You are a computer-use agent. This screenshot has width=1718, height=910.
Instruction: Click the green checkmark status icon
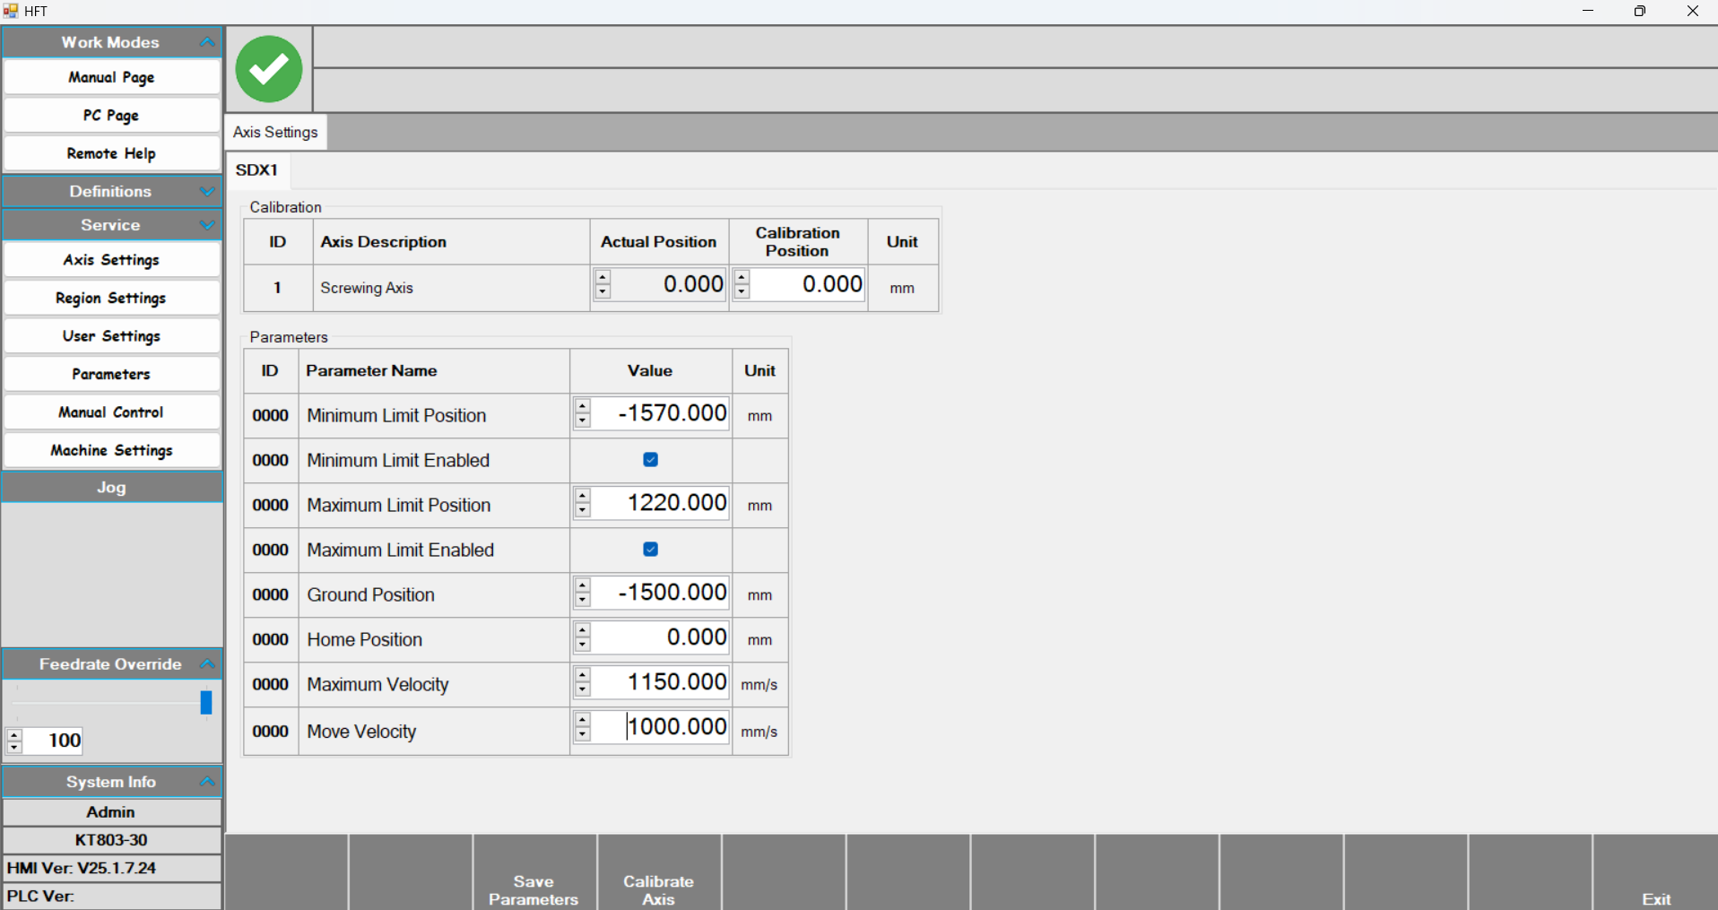[268, 69]
